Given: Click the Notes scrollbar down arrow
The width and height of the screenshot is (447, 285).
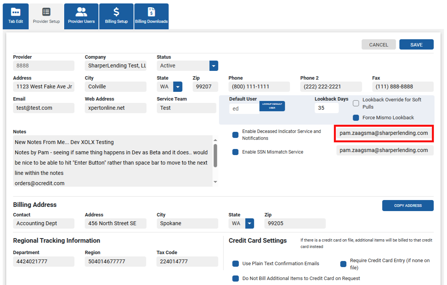Looking at the screenshot, I should [215, 182].
